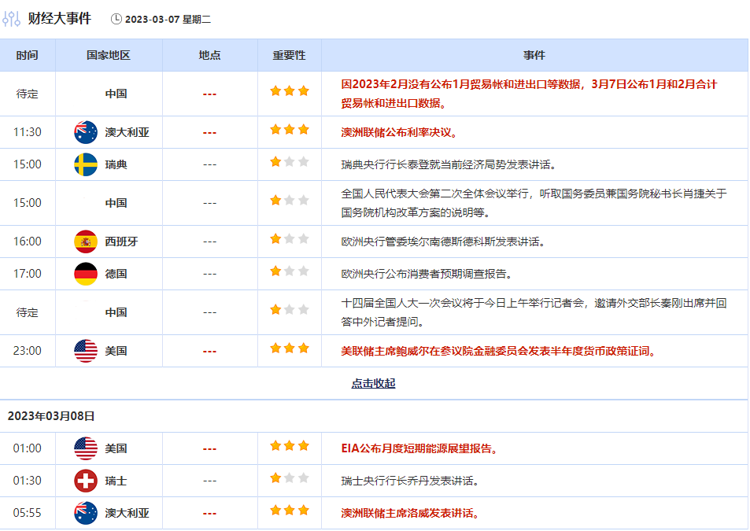The width and height of the screenshot is (750, 531).
Task: Click the Australia flag in the 11:30 row
Action: [x=86, y=132]
